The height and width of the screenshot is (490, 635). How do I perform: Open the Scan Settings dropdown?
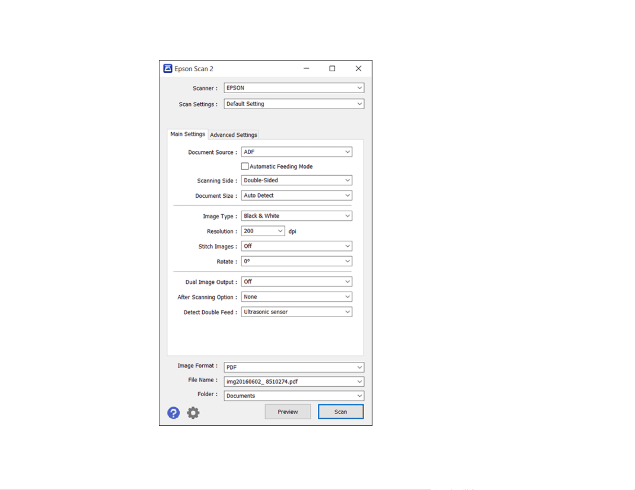(x=294, y=104)
